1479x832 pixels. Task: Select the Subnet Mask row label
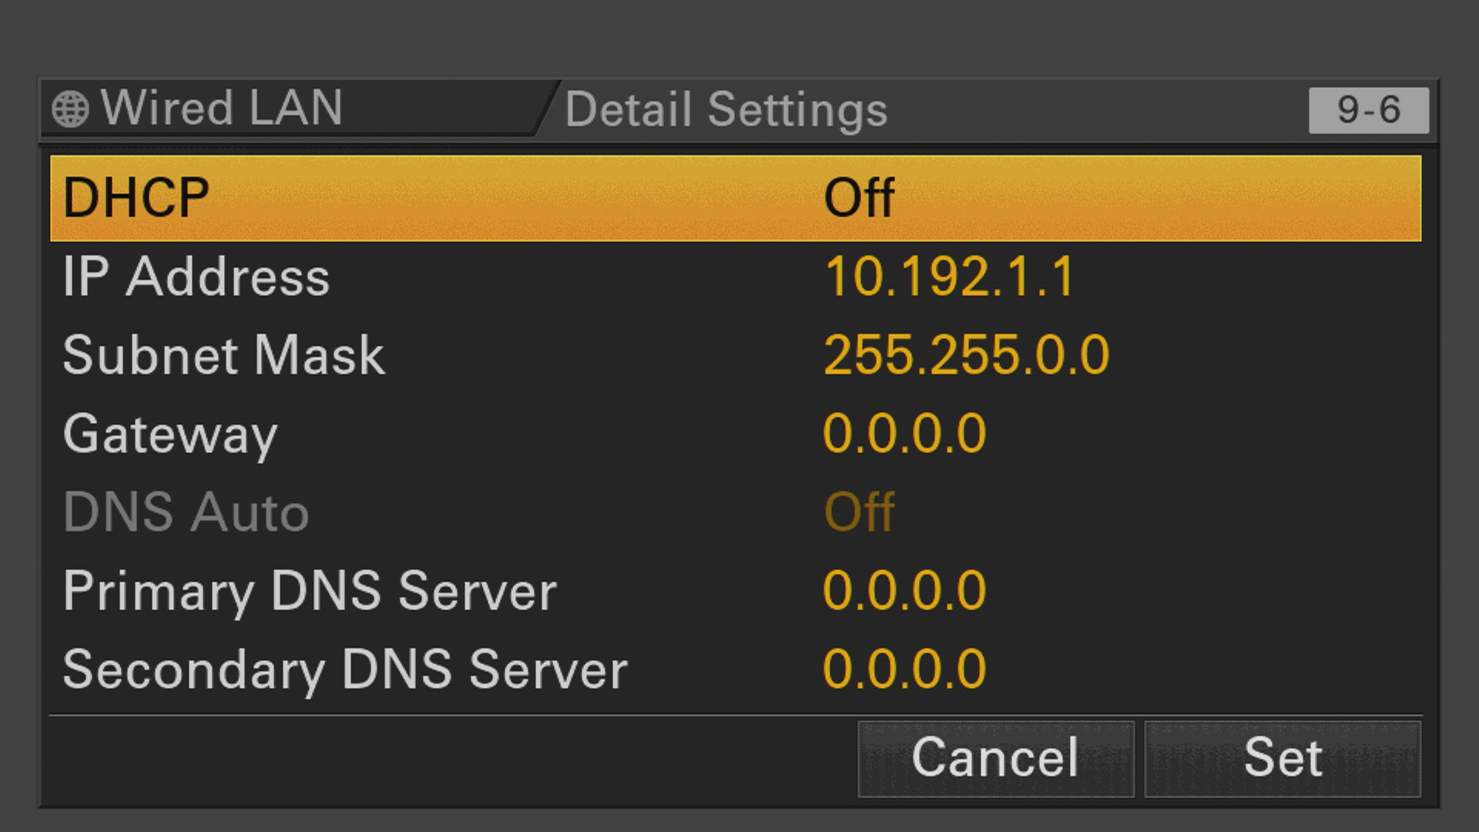pyautogui.click(x=224, y=355)
